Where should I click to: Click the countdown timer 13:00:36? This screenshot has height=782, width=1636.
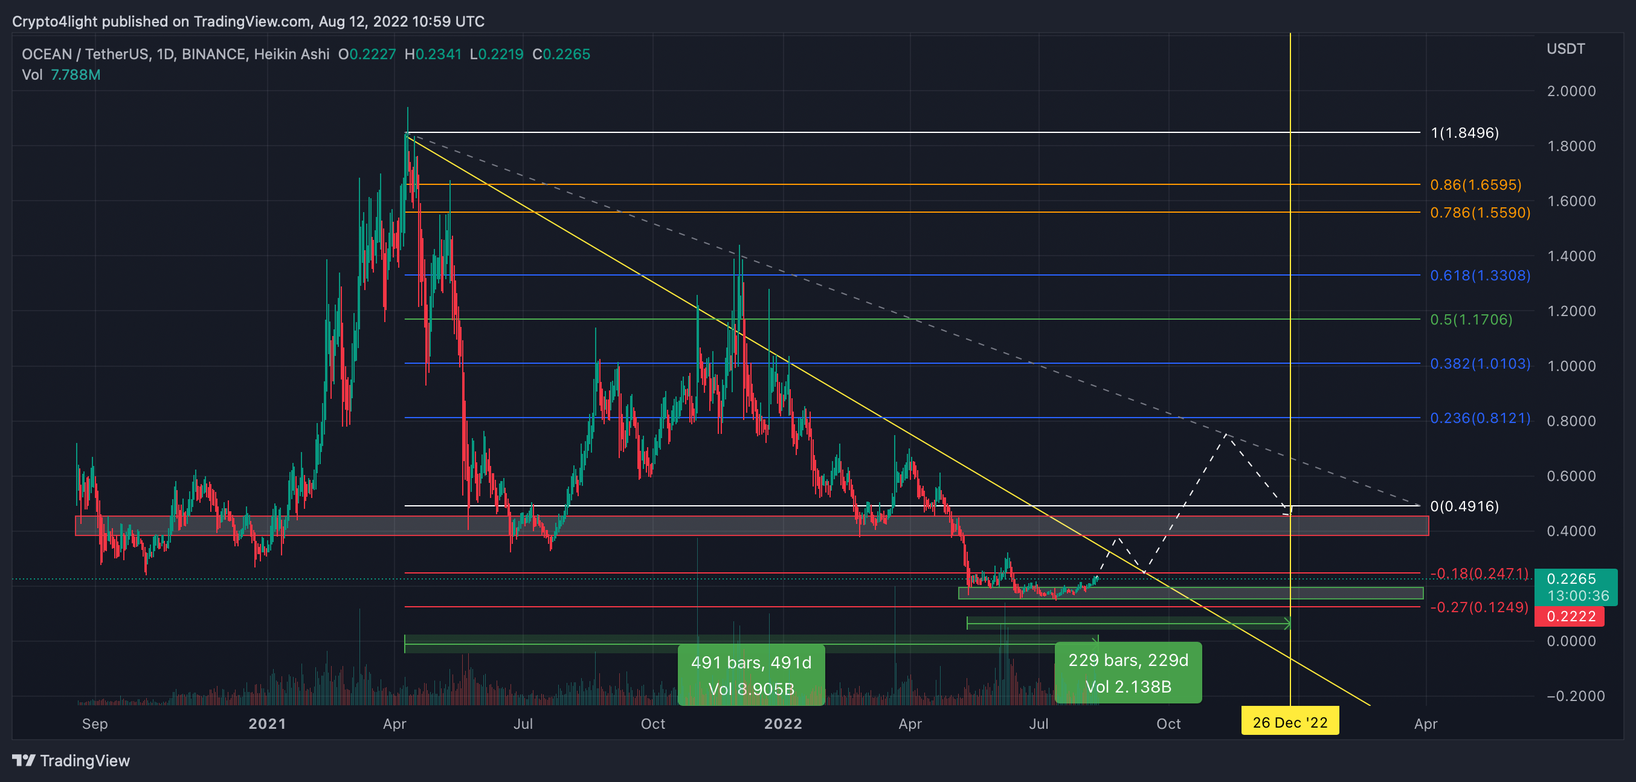coord(1578,596)
